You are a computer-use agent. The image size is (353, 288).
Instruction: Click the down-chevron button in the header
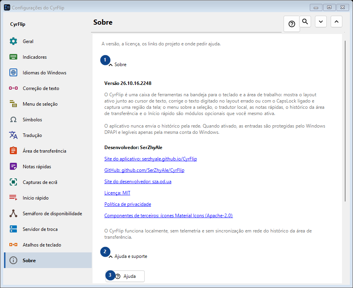tap(321, 22)
